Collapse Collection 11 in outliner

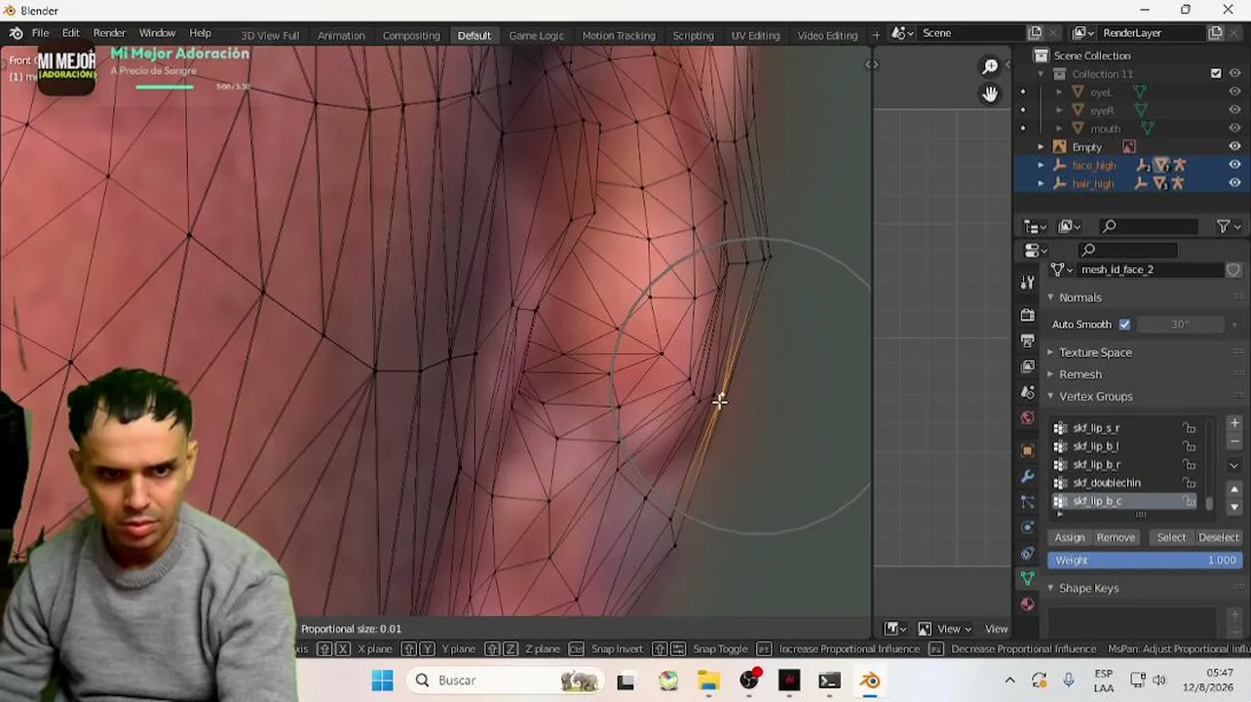(1041, 74)
